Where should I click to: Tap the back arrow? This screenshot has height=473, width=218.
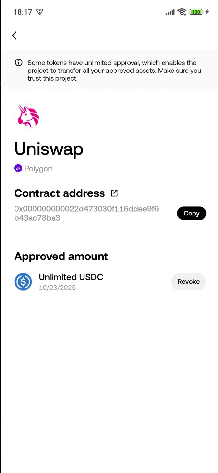point(14,36)
